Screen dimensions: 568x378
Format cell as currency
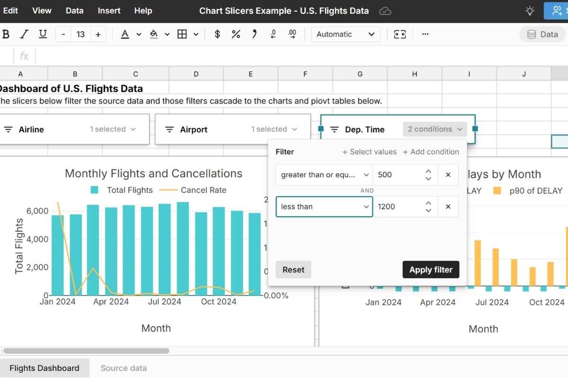pos(217,34)
